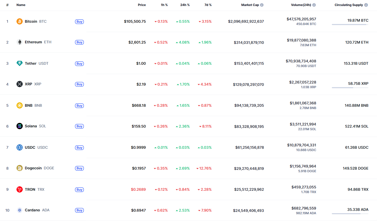Image resolution: width=377 pixels, height=221 pixels.
Task: Click the USDC price $0.9999
Action: click(138, 147)
